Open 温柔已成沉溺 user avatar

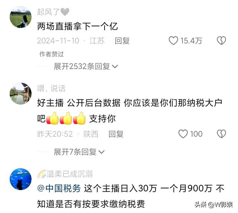tap(21, 179)
